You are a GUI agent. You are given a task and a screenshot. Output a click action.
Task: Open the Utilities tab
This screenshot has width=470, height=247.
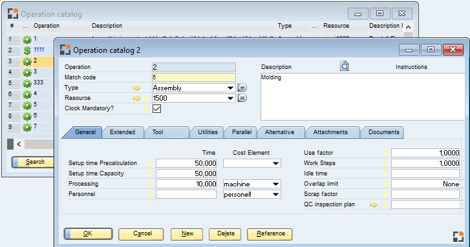(208, 132)
